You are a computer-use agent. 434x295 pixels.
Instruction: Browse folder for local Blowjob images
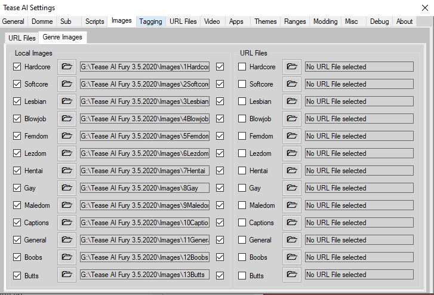tap(67, 119)
